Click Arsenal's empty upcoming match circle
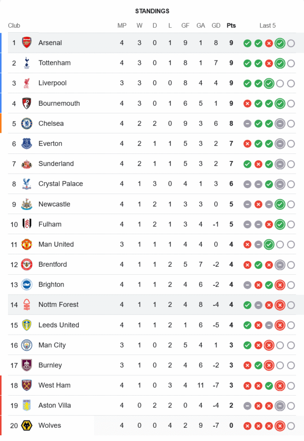Screen dimensions: 304x441 291,43
